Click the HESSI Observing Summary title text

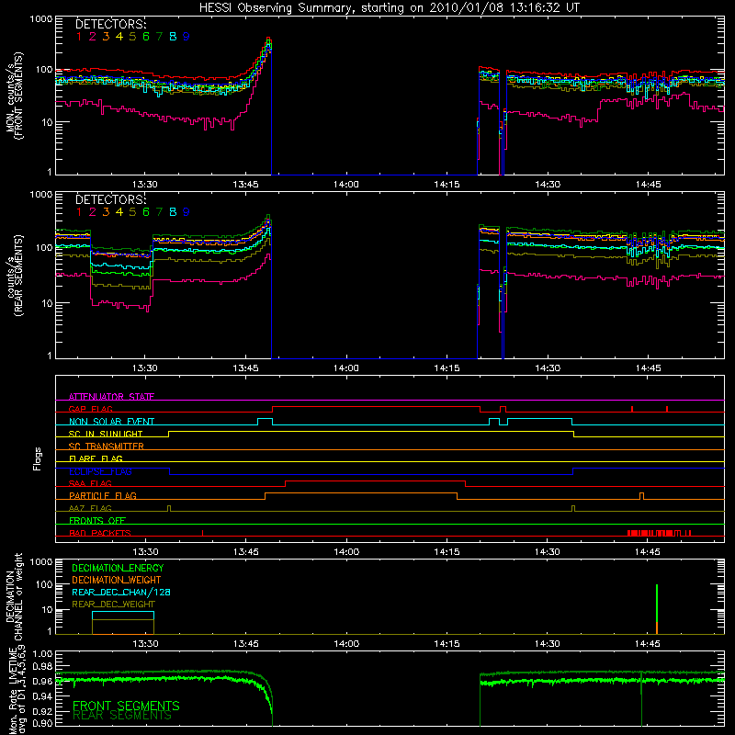point(389,8)
